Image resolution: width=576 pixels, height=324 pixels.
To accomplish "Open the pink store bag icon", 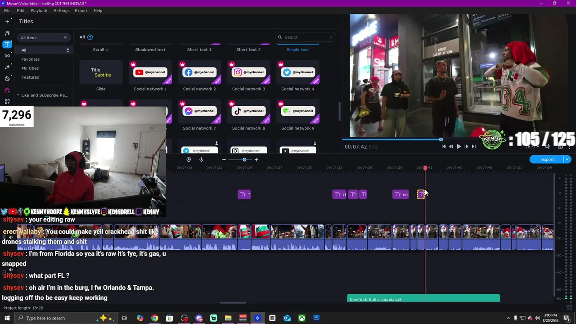I will [x=7, y=90].
